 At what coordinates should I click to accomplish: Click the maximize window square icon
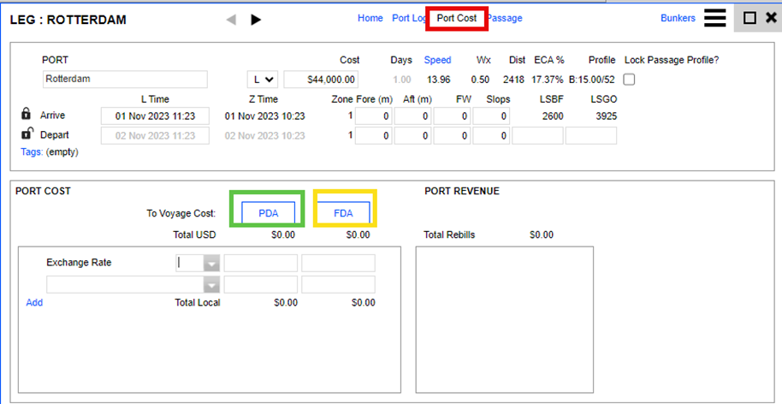pyautogui.click(x=749, y=18)
